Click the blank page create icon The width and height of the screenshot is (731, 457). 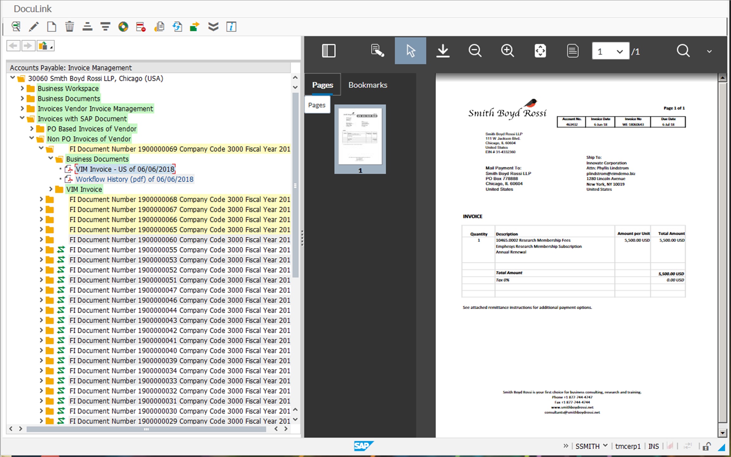pyautogui.click(x=51, y=27)
